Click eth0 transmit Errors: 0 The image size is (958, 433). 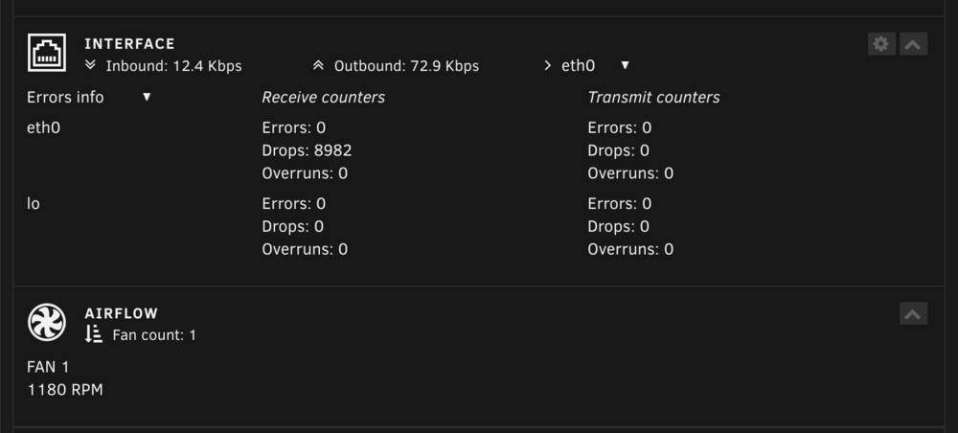point(620,127)
